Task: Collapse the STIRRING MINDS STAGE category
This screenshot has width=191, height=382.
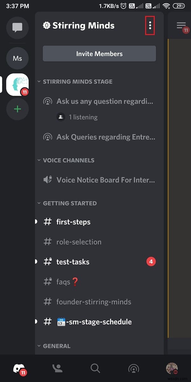Action: click(x=75, y=81)
